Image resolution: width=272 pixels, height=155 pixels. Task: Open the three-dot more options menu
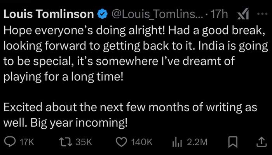pos(263,14)
